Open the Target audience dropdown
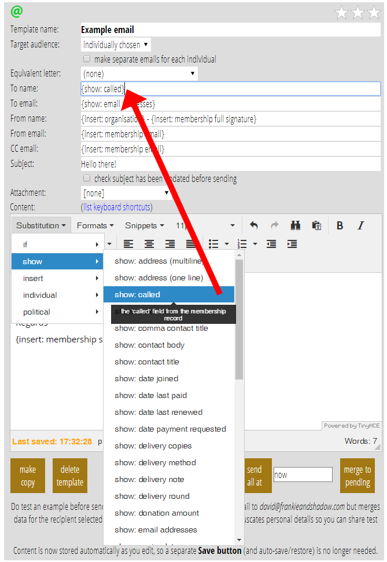387x562 pixels. point(116,45)
